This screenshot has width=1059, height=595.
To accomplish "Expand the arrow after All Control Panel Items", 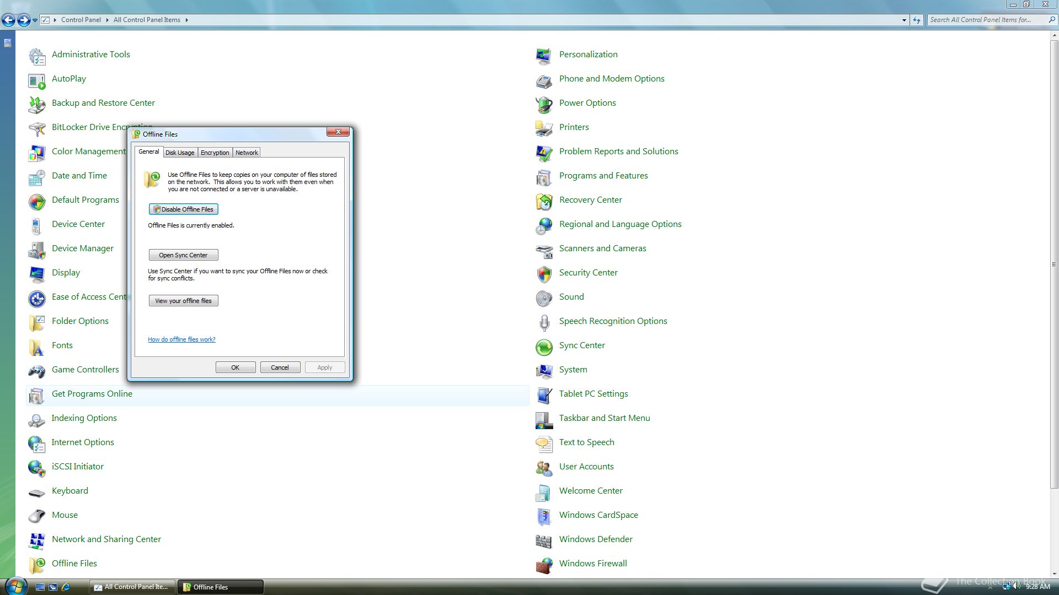I will [187, 20].
